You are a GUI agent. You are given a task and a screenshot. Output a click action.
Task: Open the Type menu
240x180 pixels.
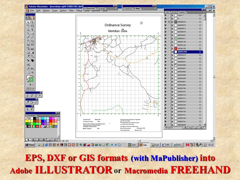click(x=55, y=10)
